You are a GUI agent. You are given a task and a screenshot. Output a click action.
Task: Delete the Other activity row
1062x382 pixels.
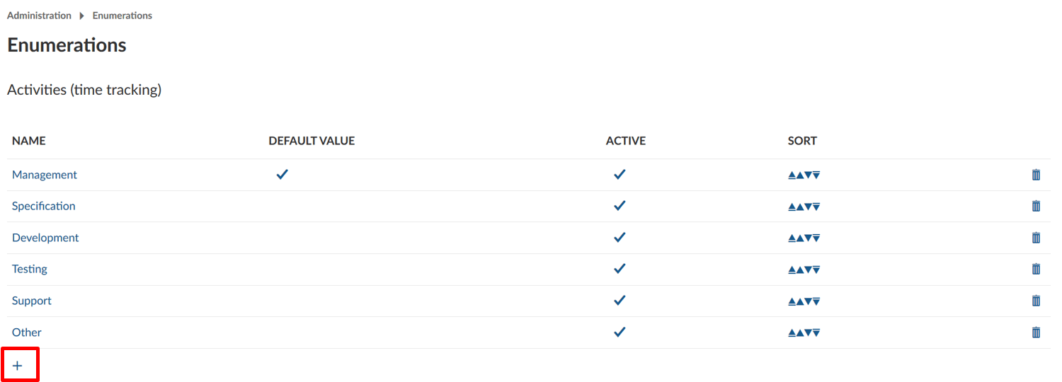pos(1036,332)
